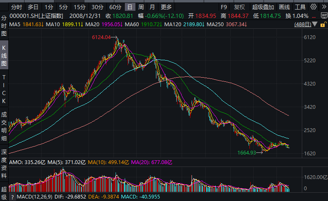Click the red three-dot more icon

coord(315,16)
